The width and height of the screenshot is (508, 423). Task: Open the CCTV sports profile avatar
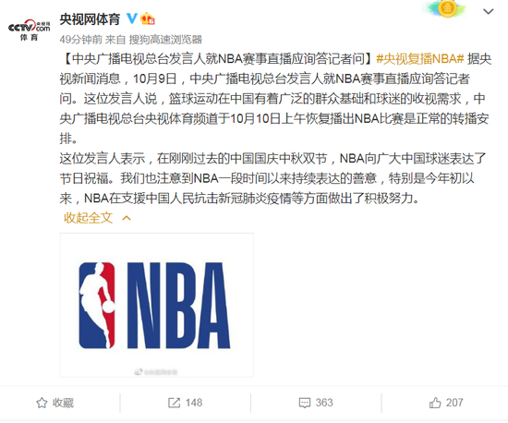tap(30, 30)
